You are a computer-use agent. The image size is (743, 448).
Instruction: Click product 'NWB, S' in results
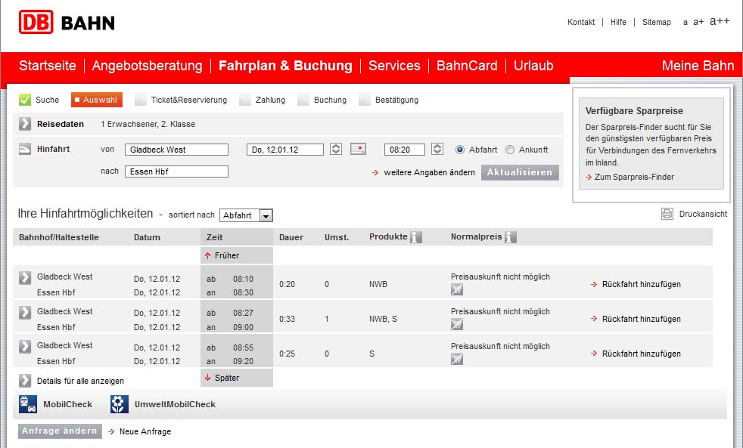coord(383,319)
